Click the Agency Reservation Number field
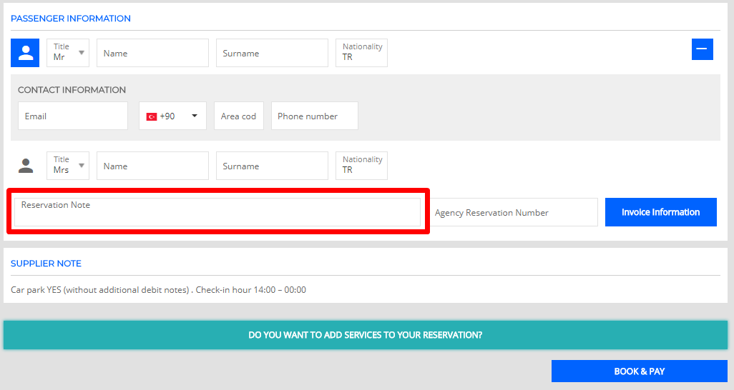This screenshot has width=734, height=390. (x=514, y=212)
